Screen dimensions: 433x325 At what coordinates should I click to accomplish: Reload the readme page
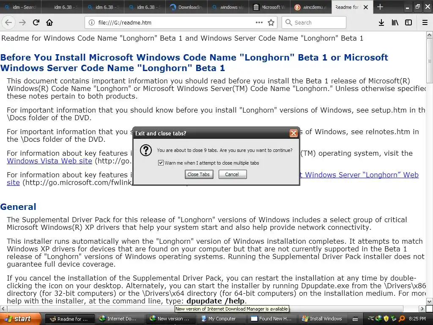coord(36,22)
